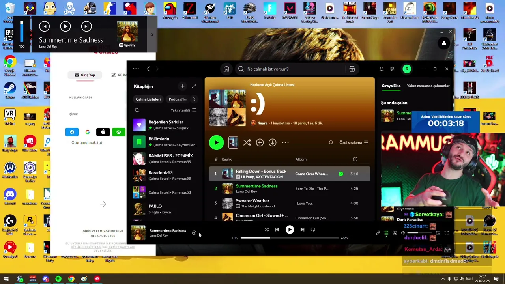Switch to Sıraya Ekle tab
Viewport: 505px width, 284px height.
point(391,86)
